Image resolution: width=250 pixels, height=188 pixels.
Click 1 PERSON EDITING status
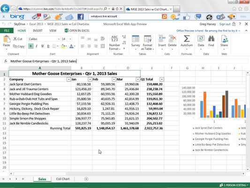pyautogui.click(x=234, y=185)
